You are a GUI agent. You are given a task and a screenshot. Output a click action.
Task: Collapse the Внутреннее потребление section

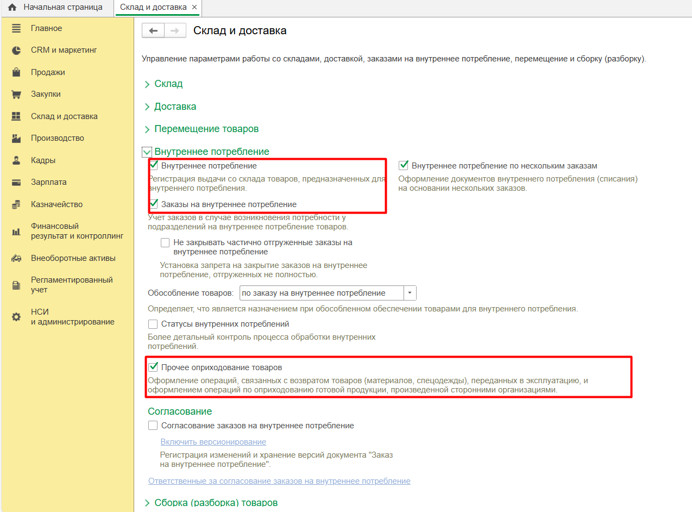click(147, 152)
